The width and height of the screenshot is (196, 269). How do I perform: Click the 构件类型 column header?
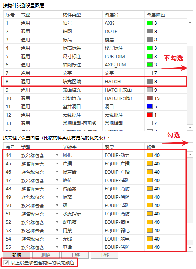pyautogui.click(x=82, y=15)
